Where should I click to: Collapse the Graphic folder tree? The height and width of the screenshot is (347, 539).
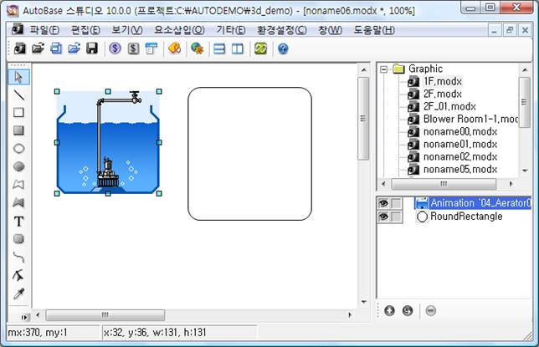point(383,69)
